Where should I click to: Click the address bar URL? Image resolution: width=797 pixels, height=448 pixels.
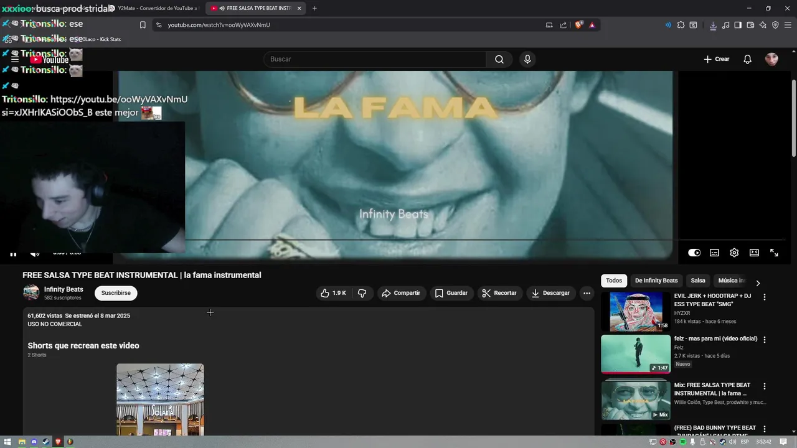[219, 25]
